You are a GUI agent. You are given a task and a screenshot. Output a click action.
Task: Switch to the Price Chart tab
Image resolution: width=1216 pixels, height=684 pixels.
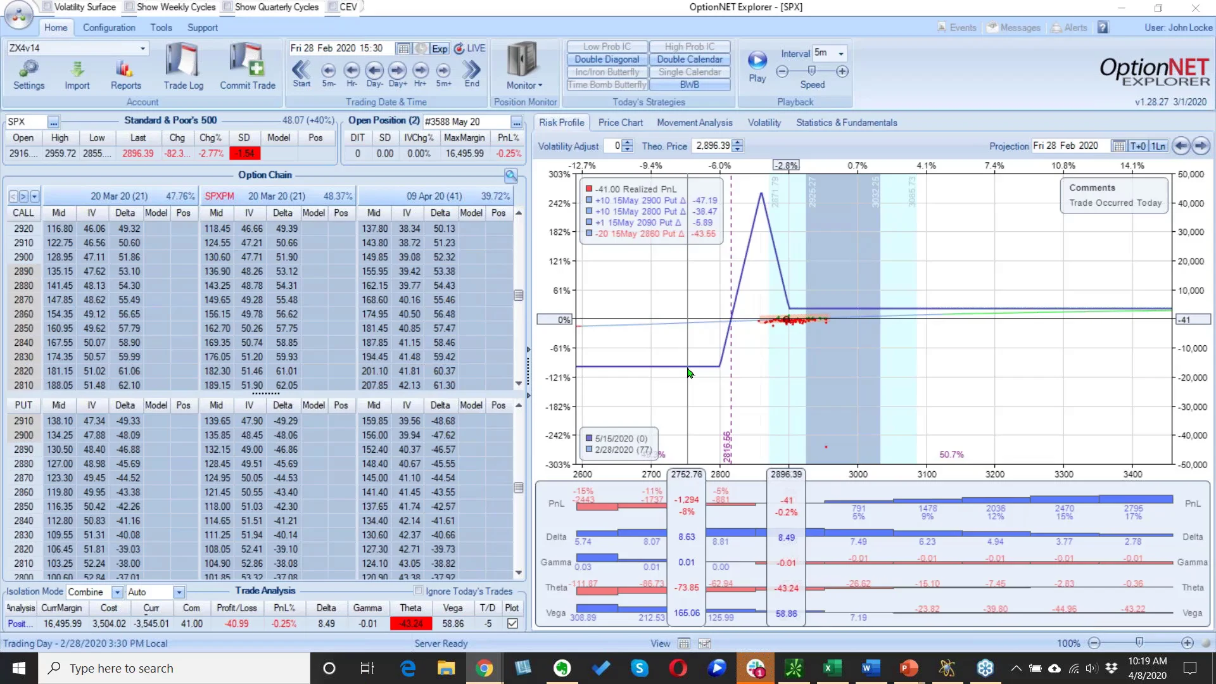[x=620, y=123]
